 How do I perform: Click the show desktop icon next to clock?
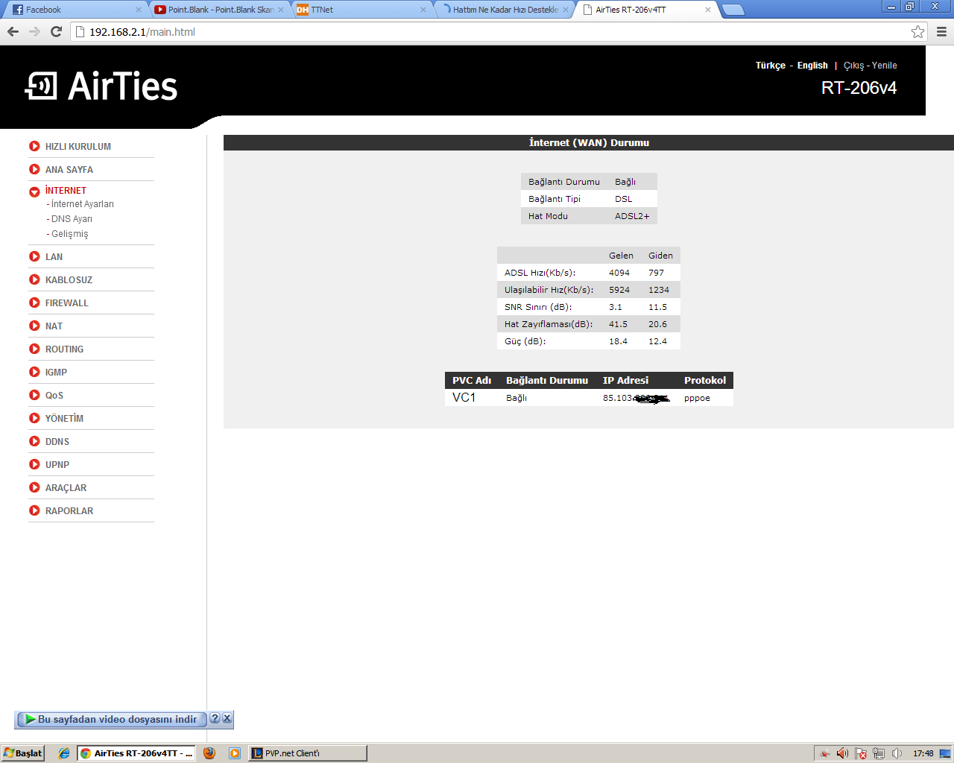coord(945,753)
